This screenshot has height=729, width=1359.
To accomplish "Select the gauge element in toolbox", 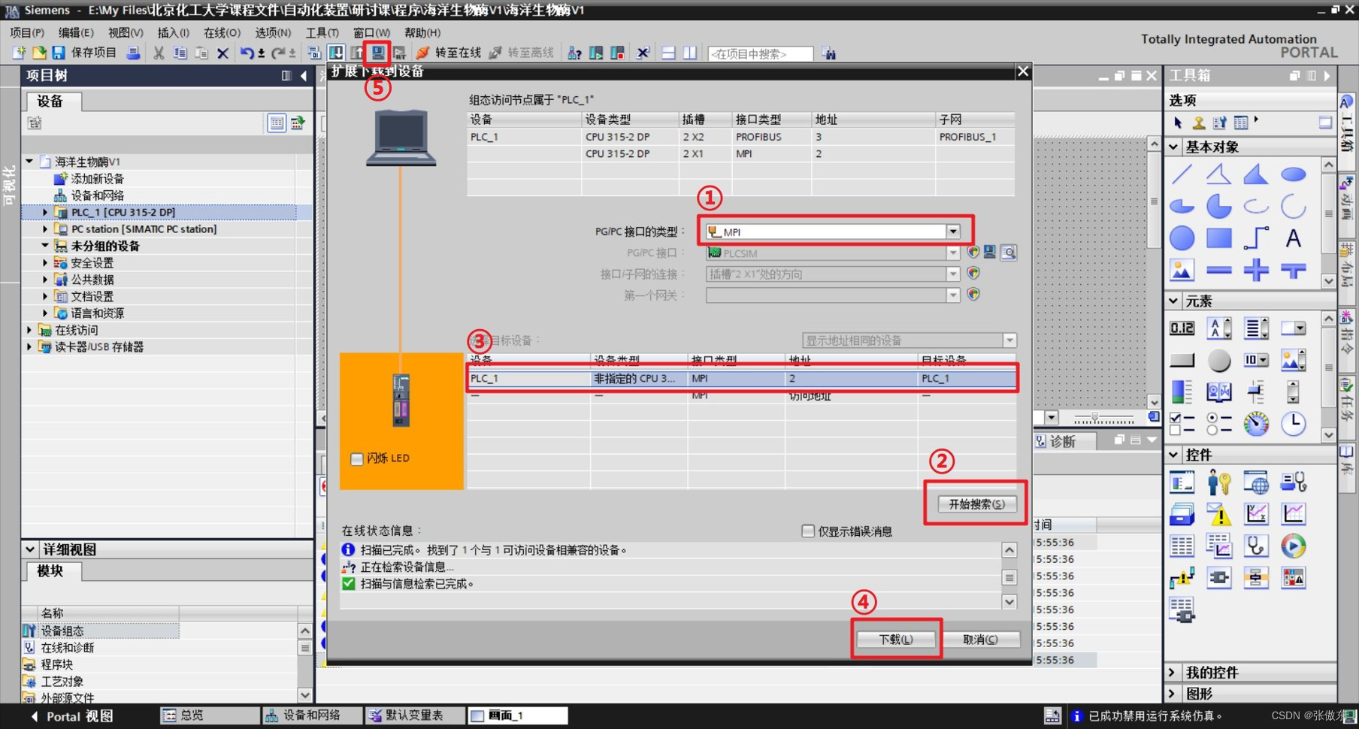I will pyautogui.click(x=1255, y=424).
